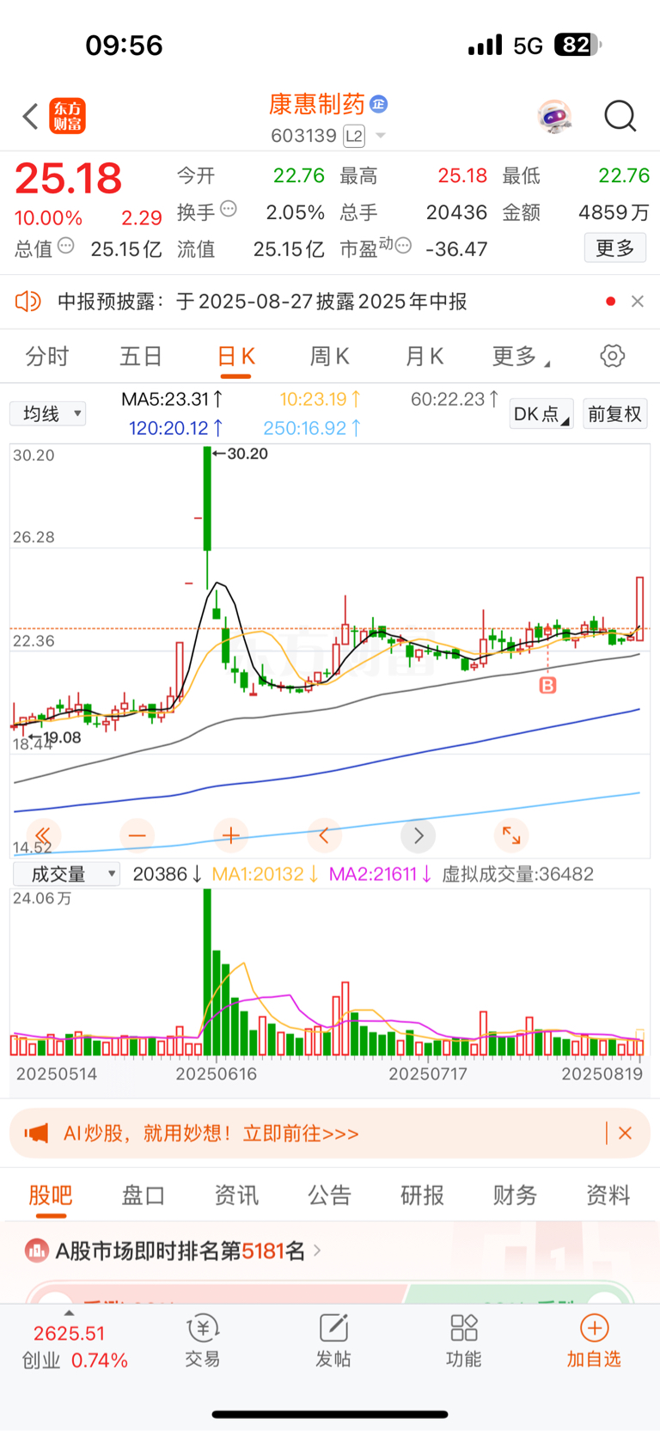Open the DK点 selector
Image resolution: width=660 pixels, height=1431 pixels.
click(x=541, y=414)
